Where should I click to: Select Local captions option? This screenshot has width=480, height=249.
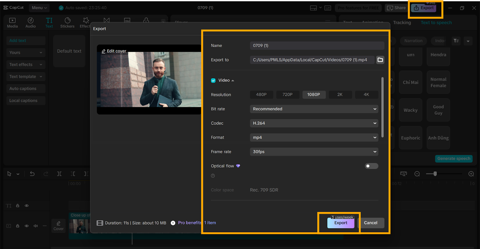pos(25,101)
